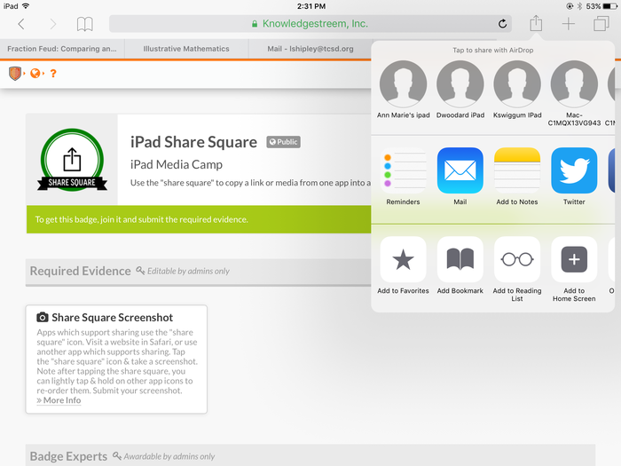The width and height of the screenshot is (621, 466).
Task: Switch to Illustrative Mathematics tab
Action: pyautogui.click(x=187, y=49)
